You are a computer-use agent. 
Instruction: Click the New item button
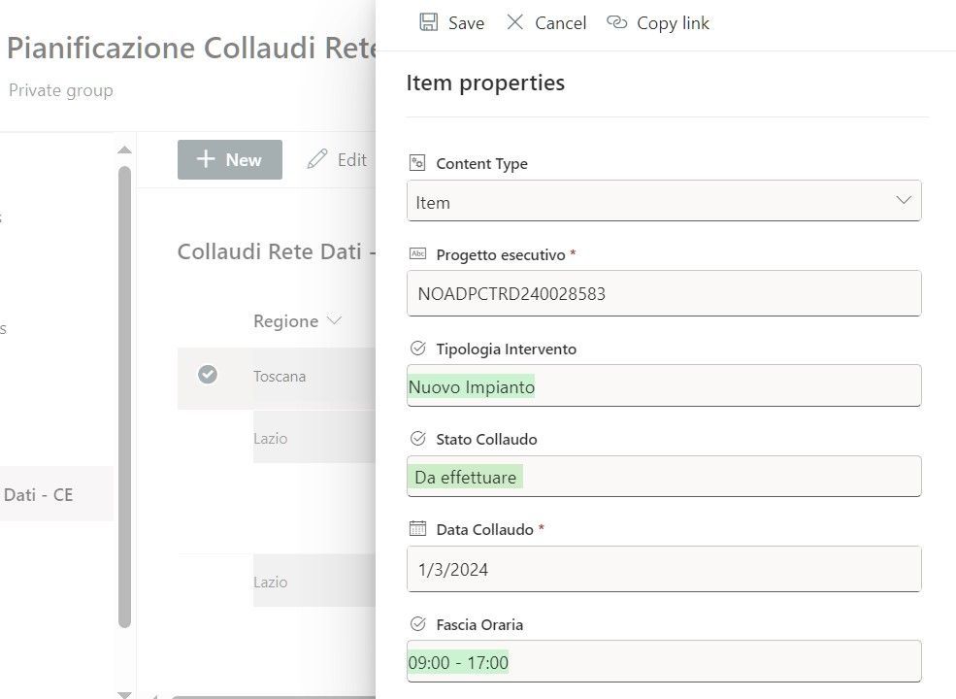click(229, 160)
